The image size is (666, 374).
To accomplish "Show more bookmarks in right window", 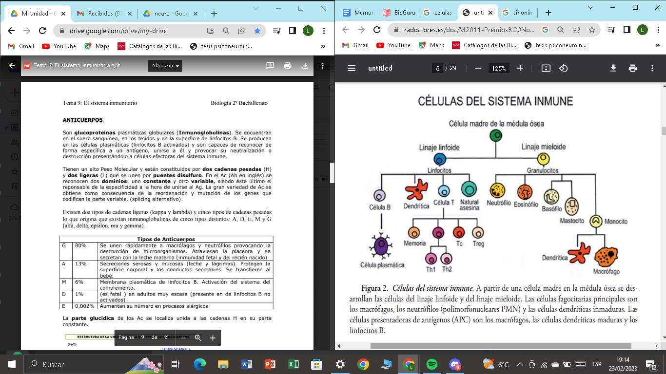I will click(x=657, y=45).
